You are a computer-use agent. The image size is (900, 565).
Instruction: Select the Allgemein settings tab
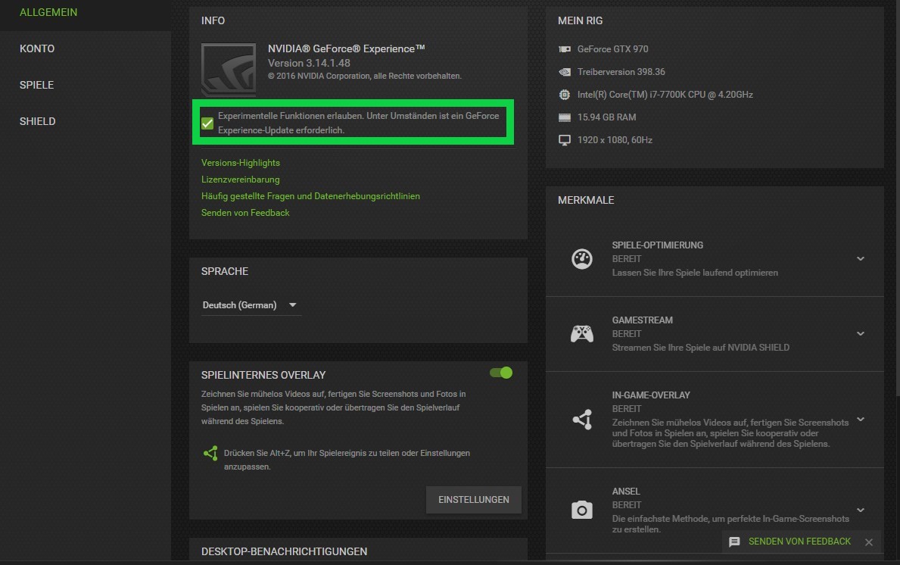pyautogui.click(x=48, y=12)
